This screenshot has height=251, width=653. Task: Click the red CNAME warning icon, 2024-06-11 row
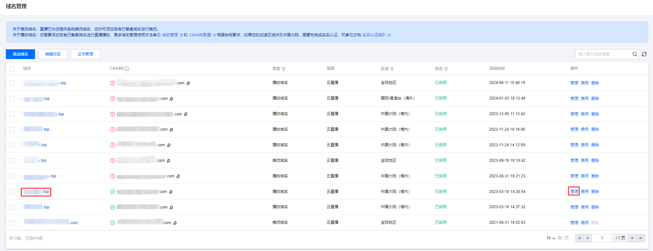pyautogui.click(x=113, y=83)
